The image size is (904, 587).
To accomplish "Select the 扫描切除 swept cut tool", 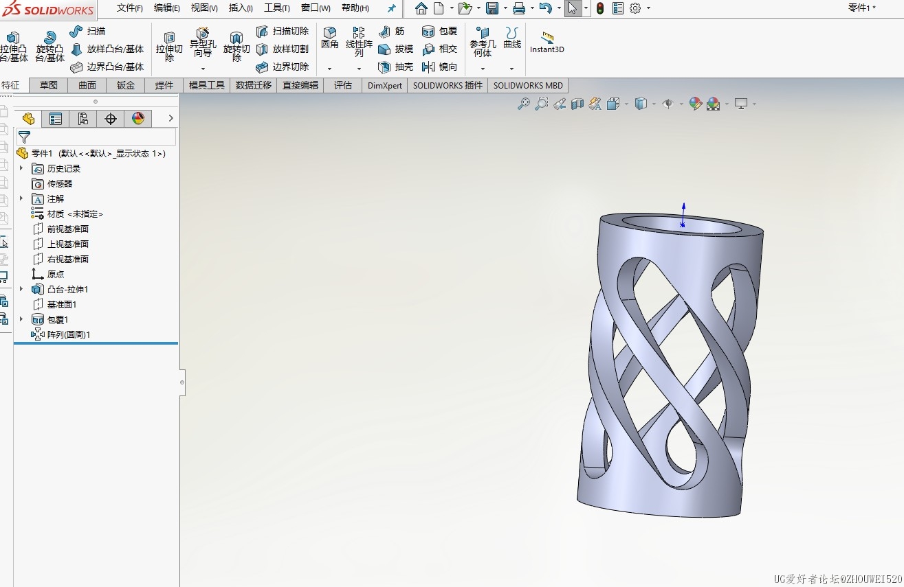I will point(283,31).
